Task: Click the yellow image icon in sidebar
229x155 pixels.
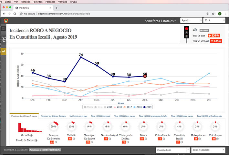Action: [x=4, y=51]
